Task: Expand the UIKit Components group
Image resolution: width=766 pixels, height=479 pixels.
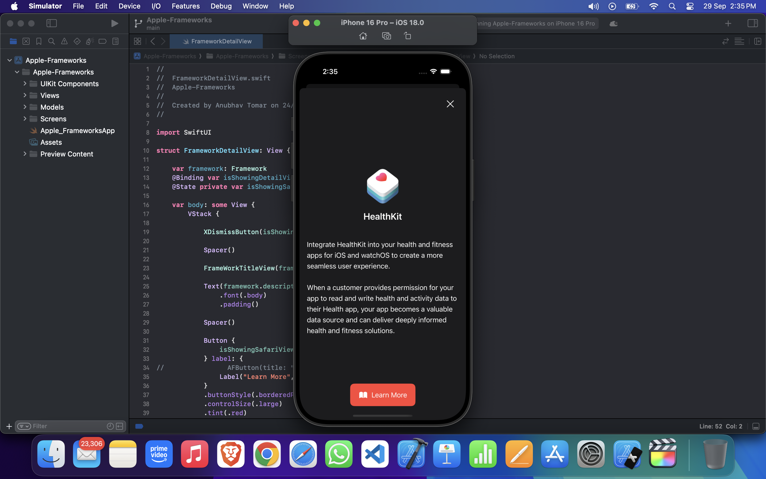Action: coord(25,83)
